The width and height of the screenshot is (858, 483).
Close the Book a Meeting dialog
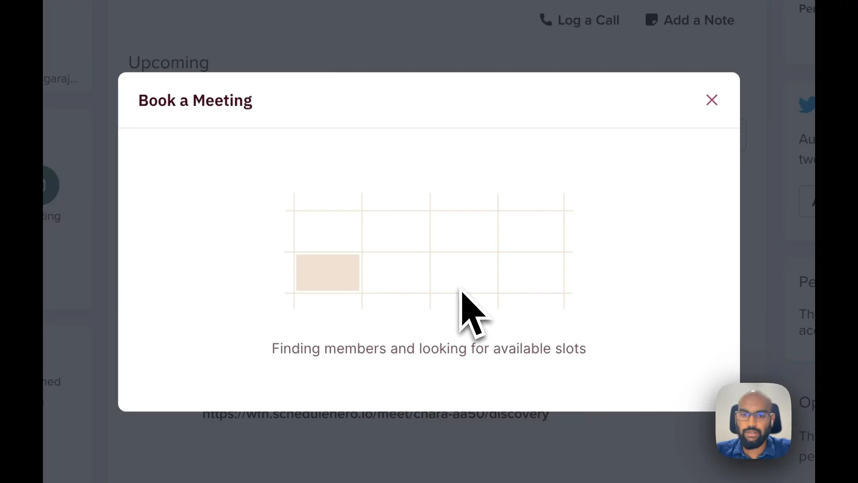click(711, 100)
